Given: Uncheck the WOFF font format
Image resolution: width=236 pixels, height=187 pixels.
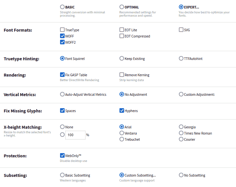Looking at the screenshot, I should point(62,36).
